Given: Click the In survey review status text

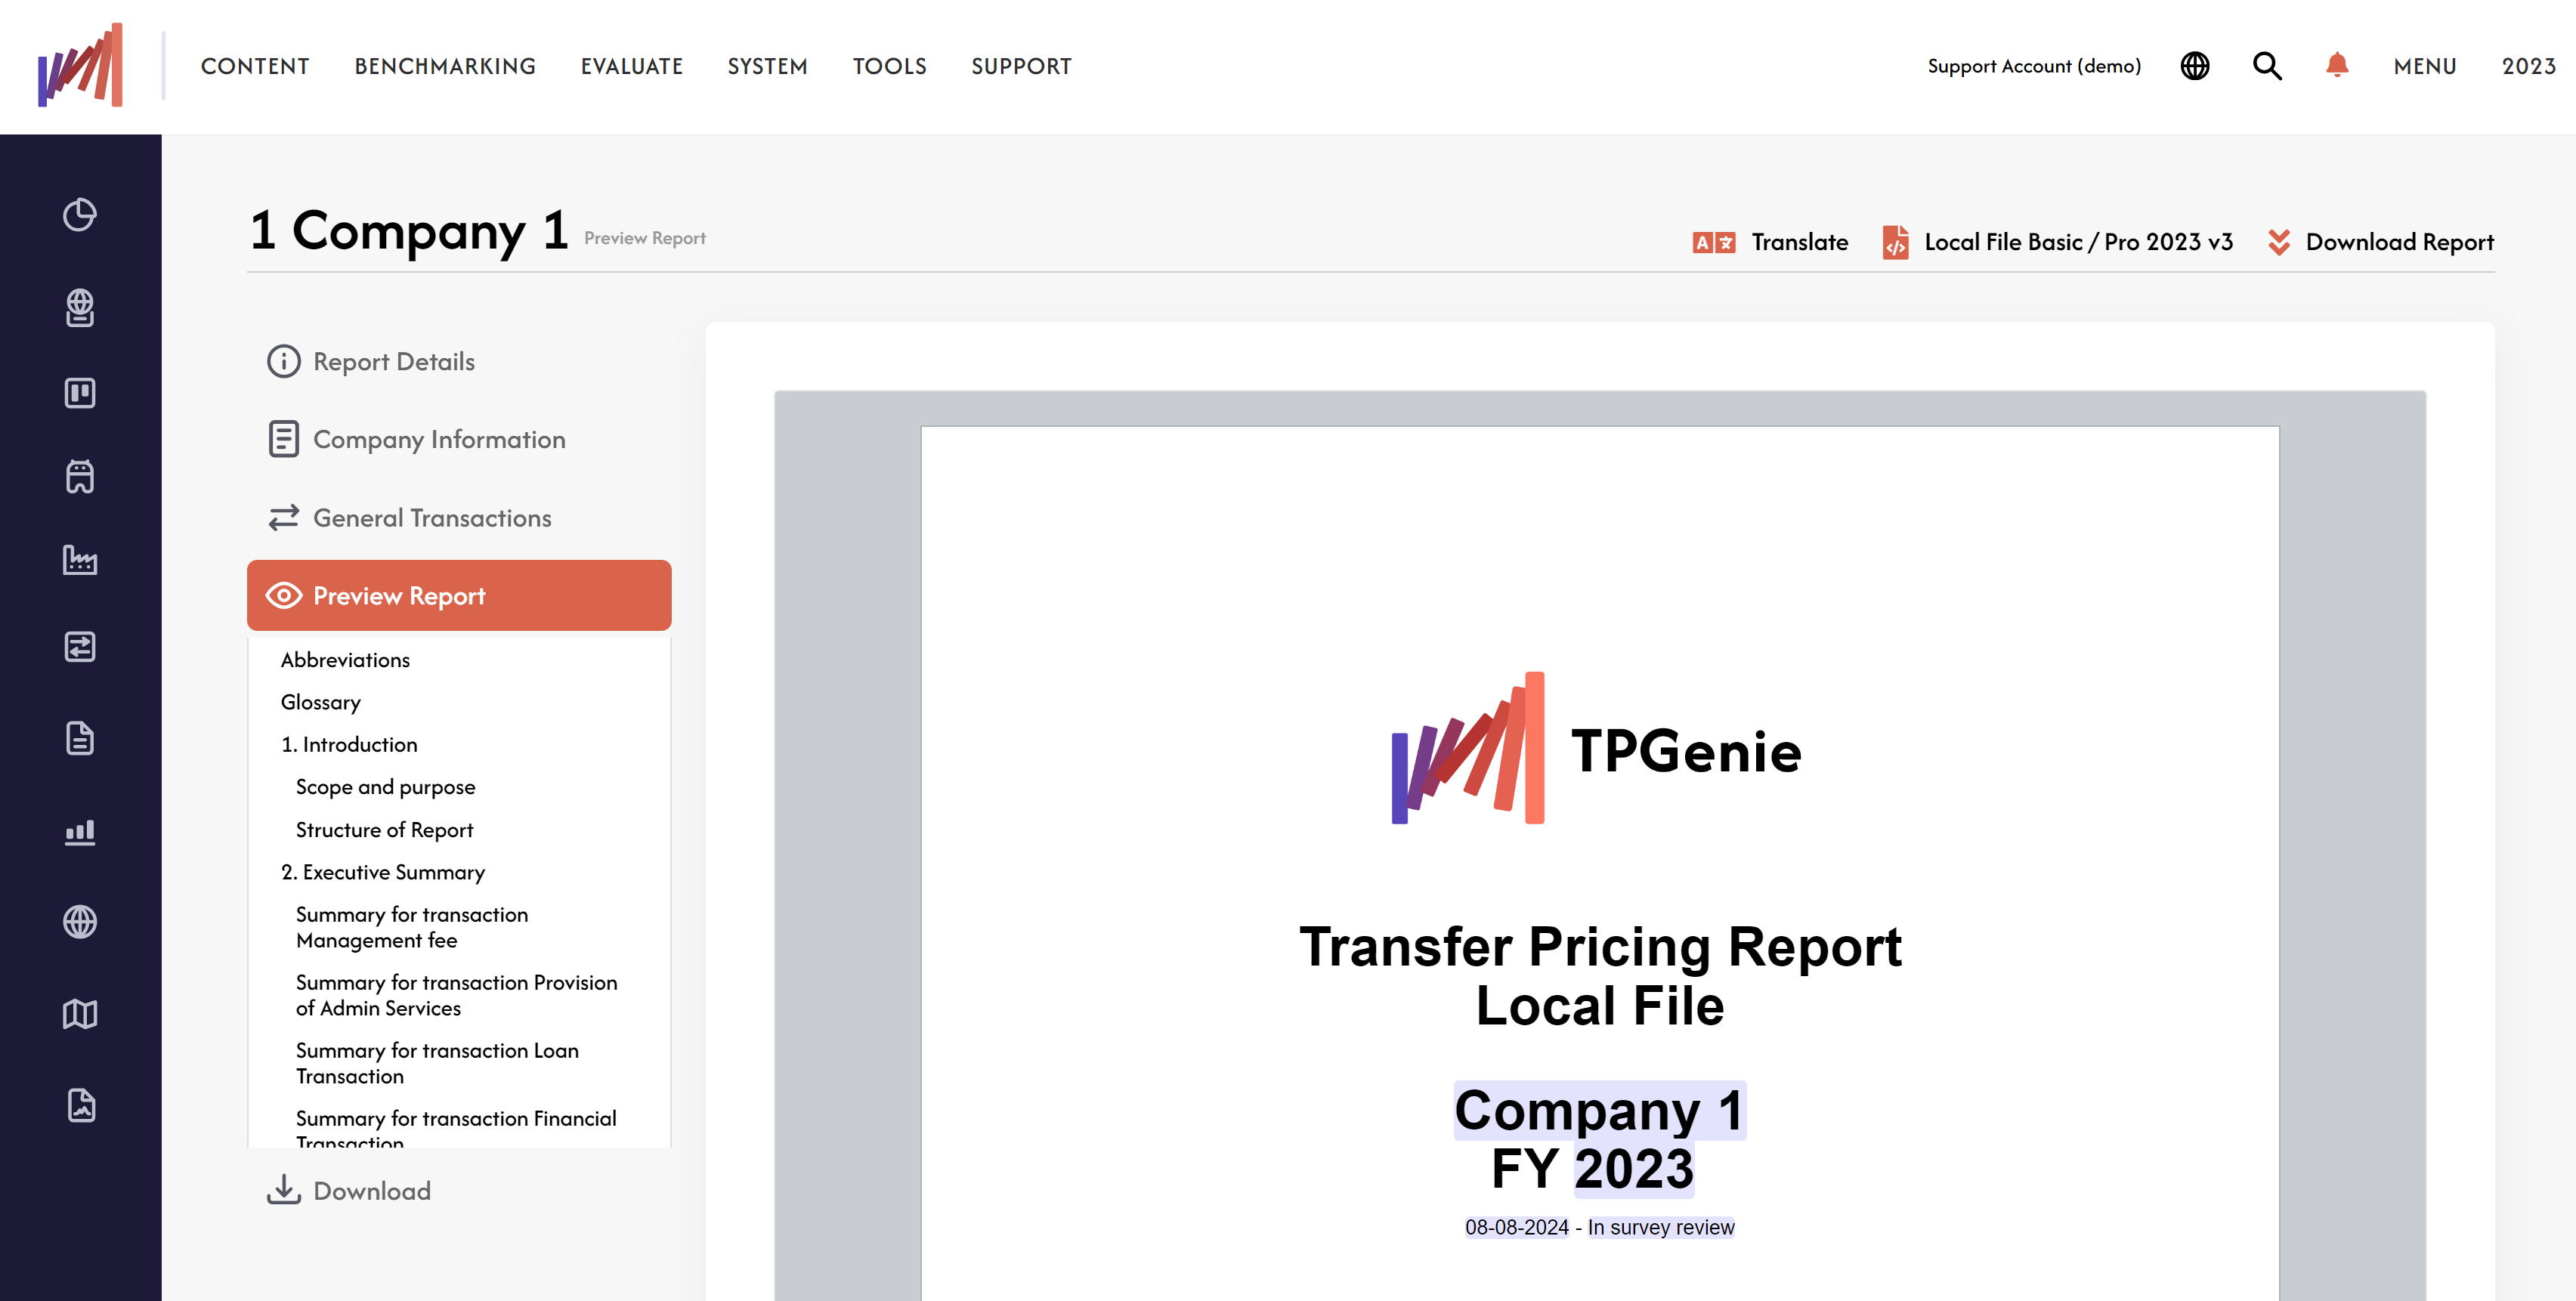Looking at the screenshot, I should coord(1660,1227).
